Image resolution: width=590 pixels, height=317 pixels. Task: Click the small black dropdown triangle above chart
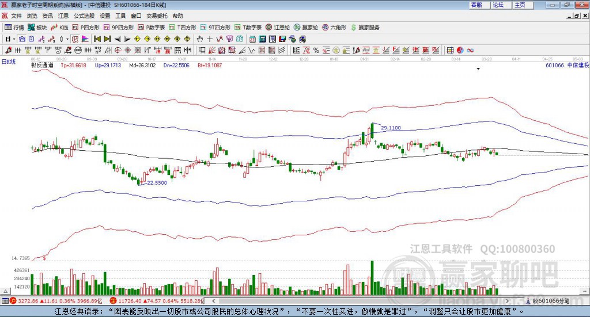[478, 69]
